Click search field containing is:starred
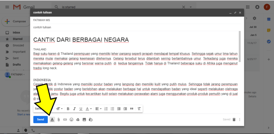Viewport: 274px width, 134px height. 121,7
